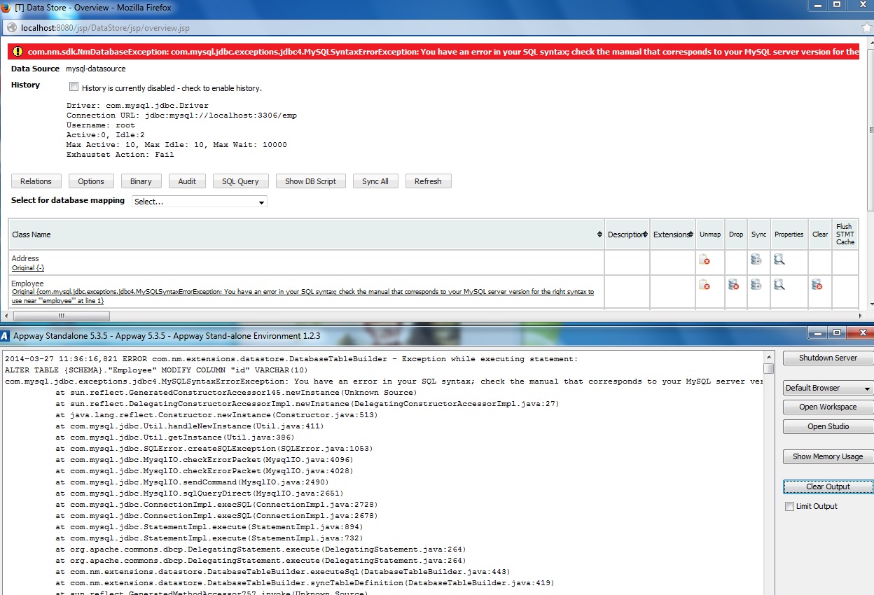Click the Sync All button
Screen dimensions: 874x595
click(x=375, y=181)
